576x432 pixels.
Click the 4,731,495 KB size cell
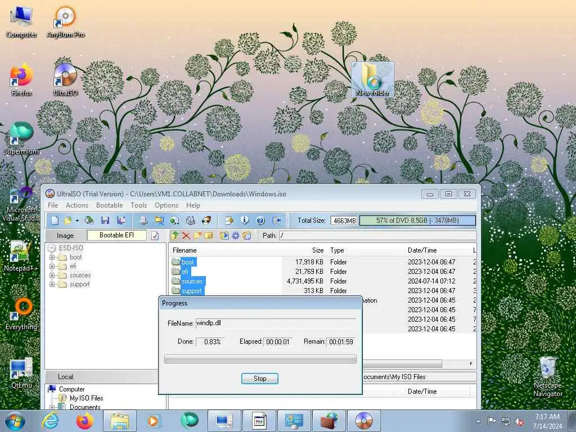305,281
